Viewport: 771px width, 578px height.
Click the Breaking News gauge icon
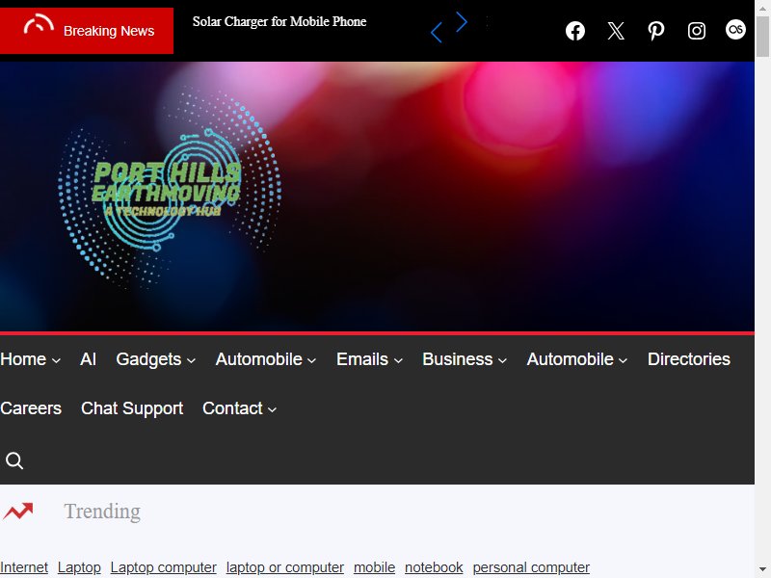pos(39,25)
